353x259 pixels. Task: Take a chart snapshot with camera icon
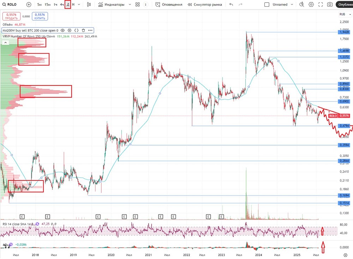click(330, 5)
